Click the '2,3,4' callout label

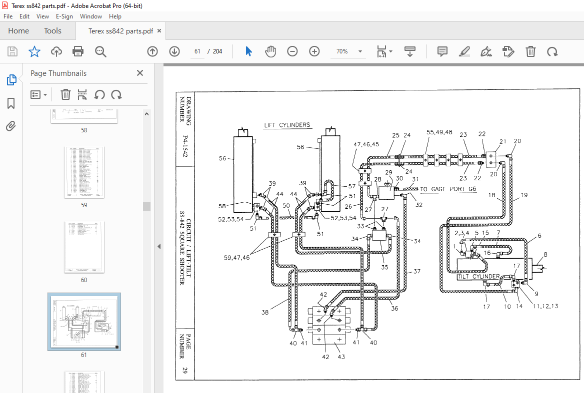(x=461, y=233)
